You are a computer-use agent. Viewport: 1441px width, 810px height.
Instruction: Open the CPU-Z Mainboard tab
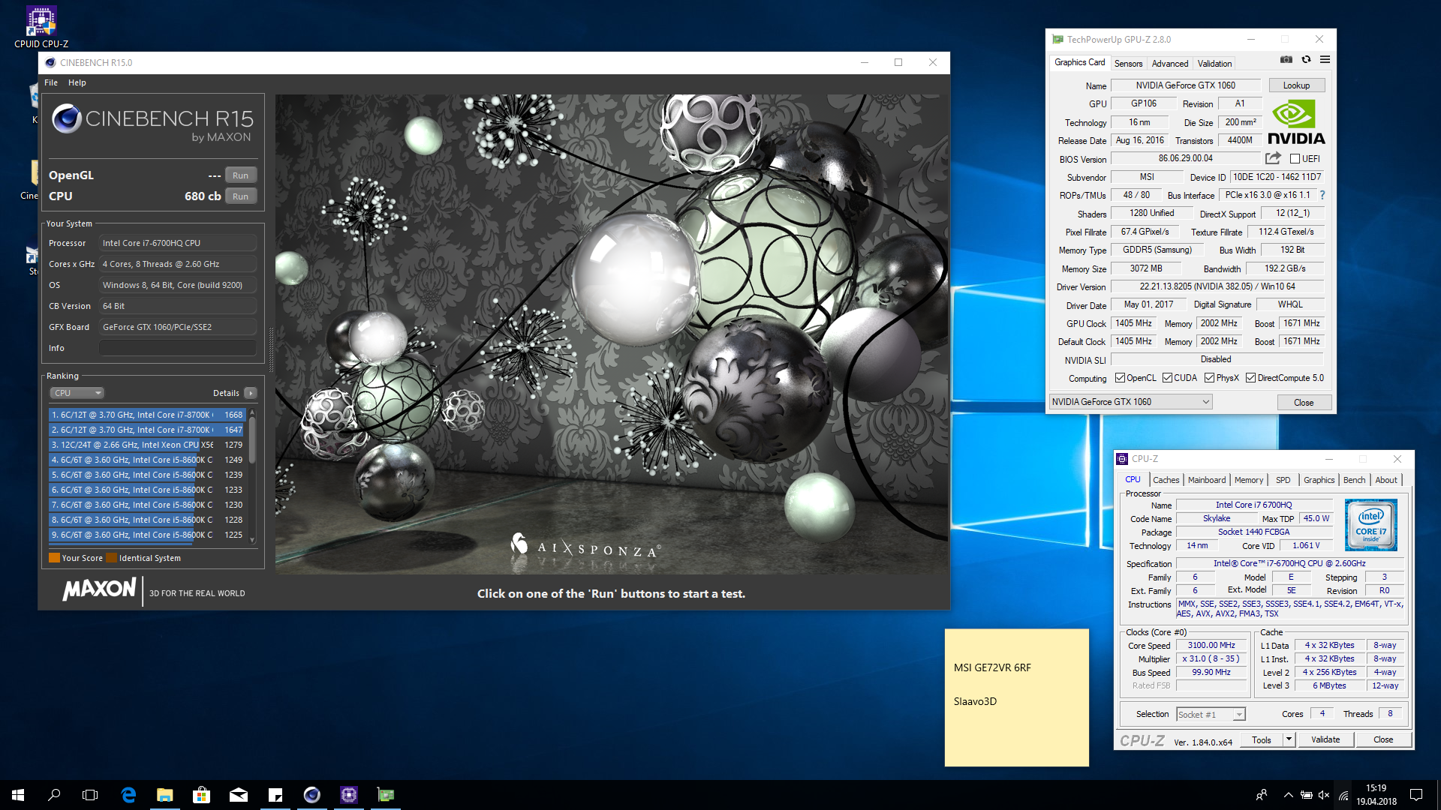click(x=1206, y=480)
